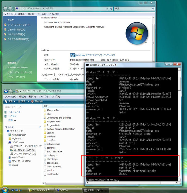Select Administrator in the folder tree

tap(19, 135)
